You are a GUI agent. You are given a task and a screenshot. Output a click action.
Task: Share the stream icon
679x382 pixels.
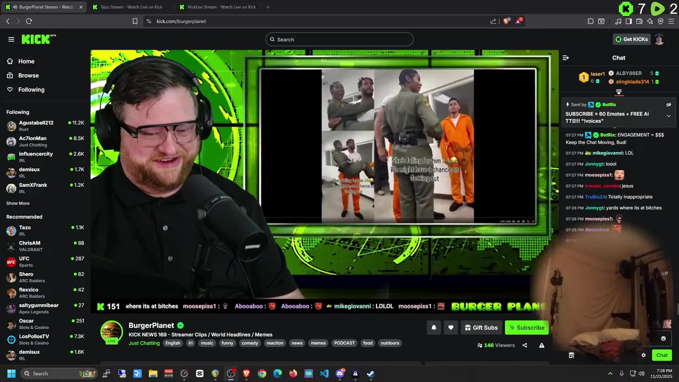coord(525,345)
